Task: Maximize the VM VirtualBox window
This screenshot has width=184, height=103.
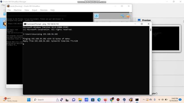Action: coord(122,6)
